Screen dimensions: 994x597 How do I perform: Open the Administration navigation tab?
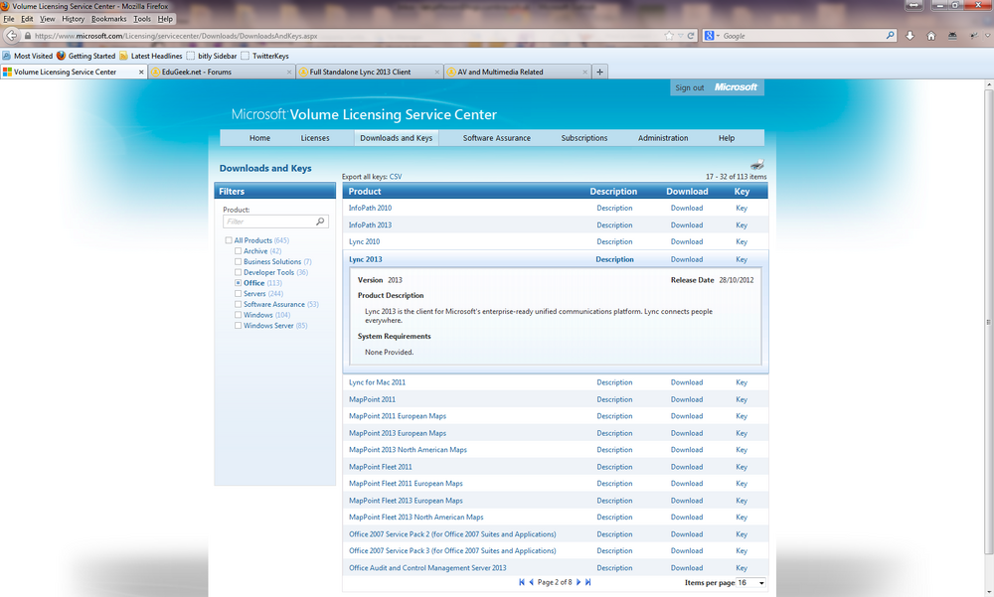[x=662, y=137]
